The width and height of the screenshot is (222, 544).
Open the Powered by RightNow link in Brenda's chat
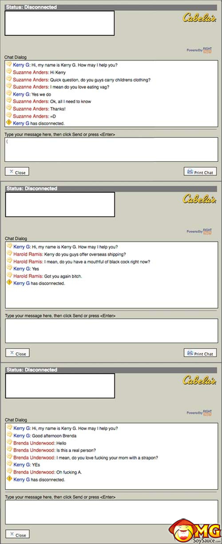pos(199,412)
